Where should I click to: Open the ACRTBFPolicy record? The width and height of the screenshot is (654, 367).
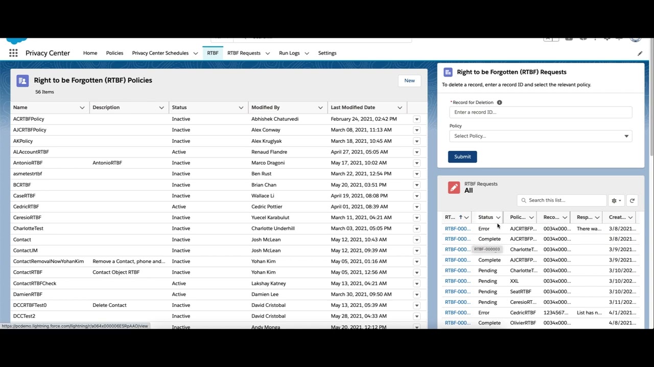(x=29, y=119)
